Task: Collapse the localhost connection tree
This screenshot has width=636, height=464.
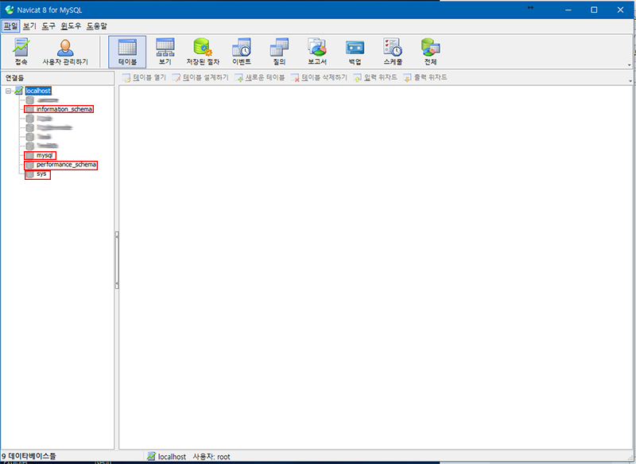Action: (8, 91)
